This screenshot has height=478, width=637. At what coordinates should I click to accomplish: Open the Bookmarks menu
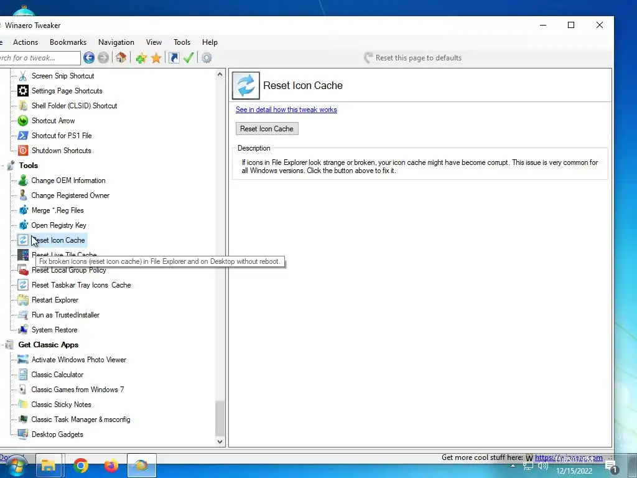[68, 42]
